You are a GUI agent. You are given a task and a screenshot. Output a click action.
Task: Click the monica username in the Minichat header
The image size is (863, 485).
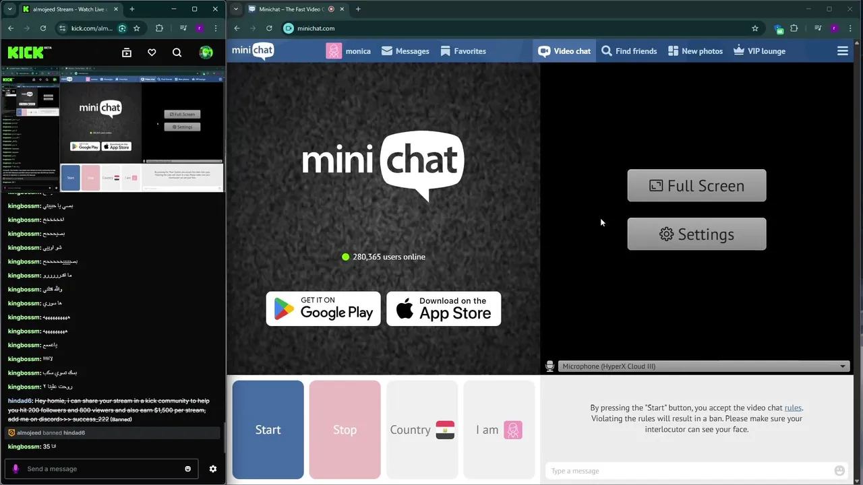(358, 51)
